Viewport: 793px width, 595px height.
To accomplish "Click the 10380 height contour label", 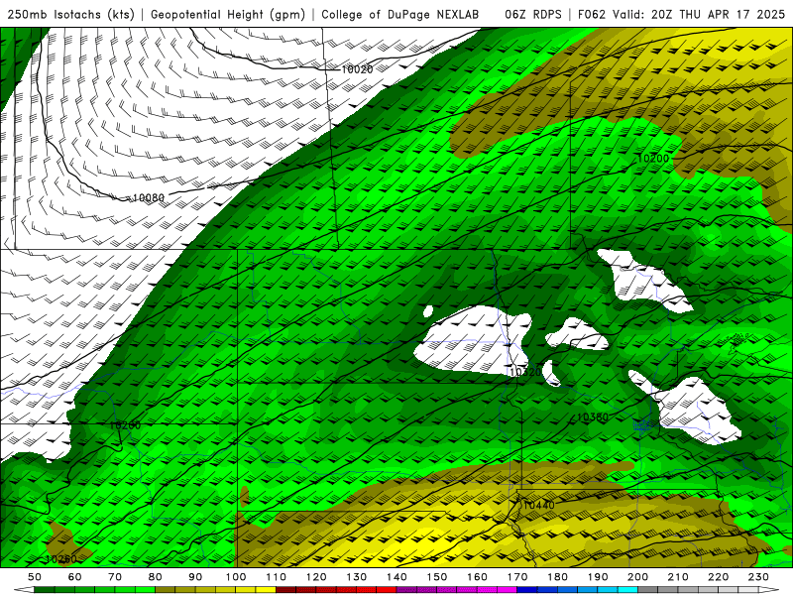I will (x=592, y=417).
